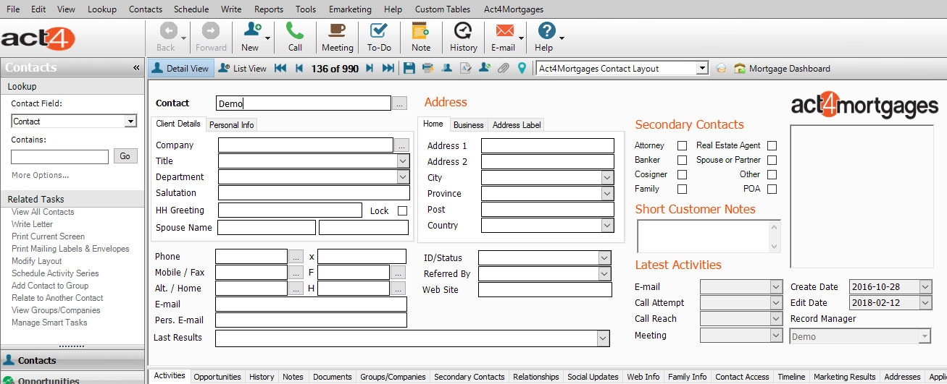Check the Banker checkbox
This screenshot has height=384, width=947.
[682, 160]
